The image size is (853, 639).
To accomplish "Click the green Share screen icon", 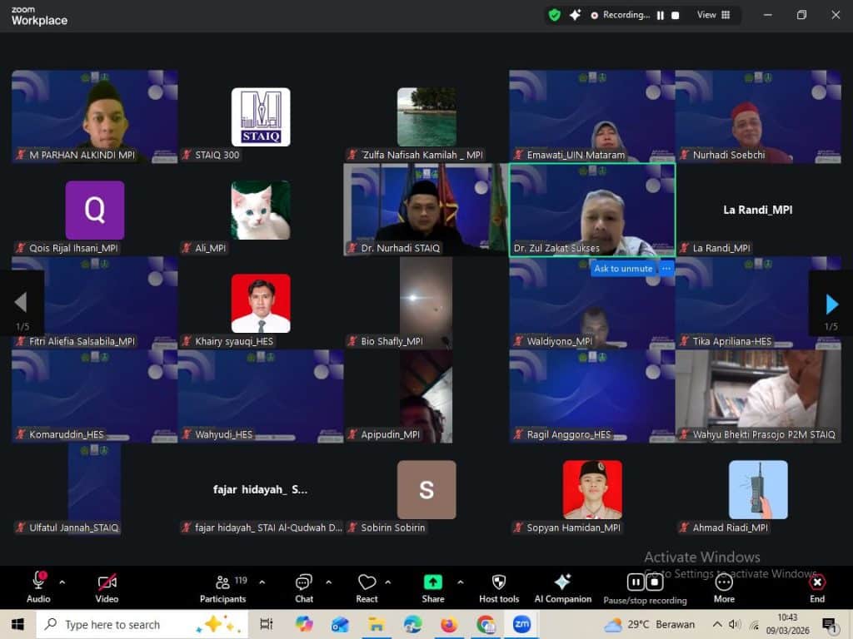I will point(432,582).
